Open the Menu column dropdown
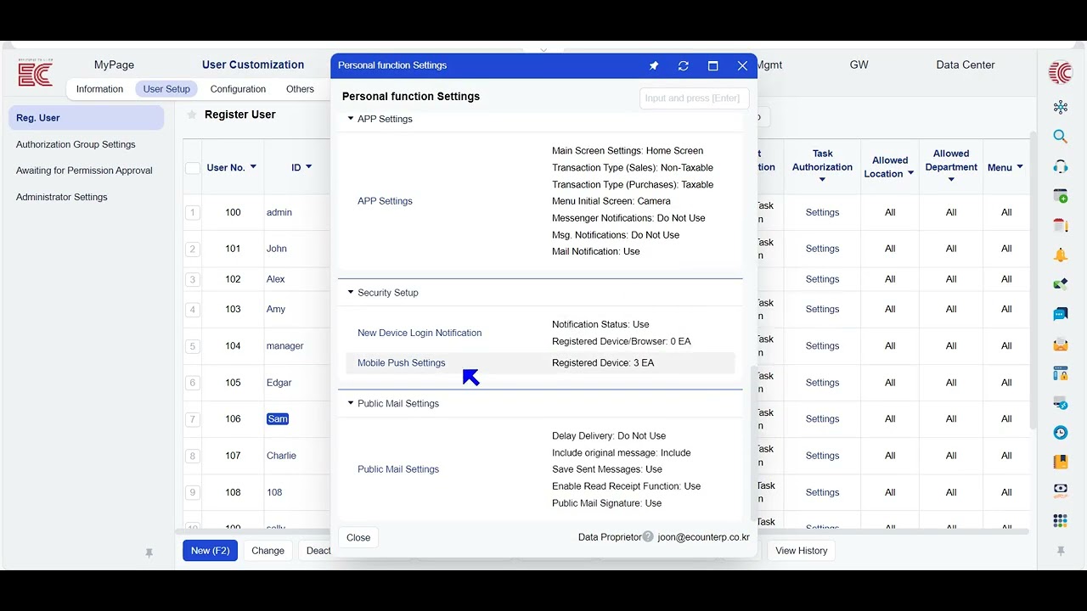 pyautogui.click(x=1019, y=167)
